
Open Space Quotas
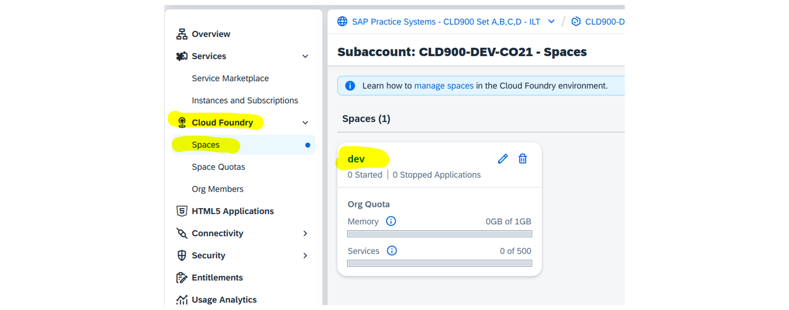point(218,167)
